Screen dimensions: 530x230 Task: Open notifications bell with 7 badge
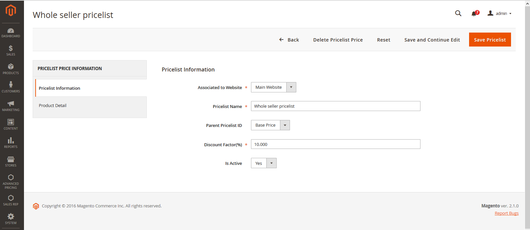[475, 13]
